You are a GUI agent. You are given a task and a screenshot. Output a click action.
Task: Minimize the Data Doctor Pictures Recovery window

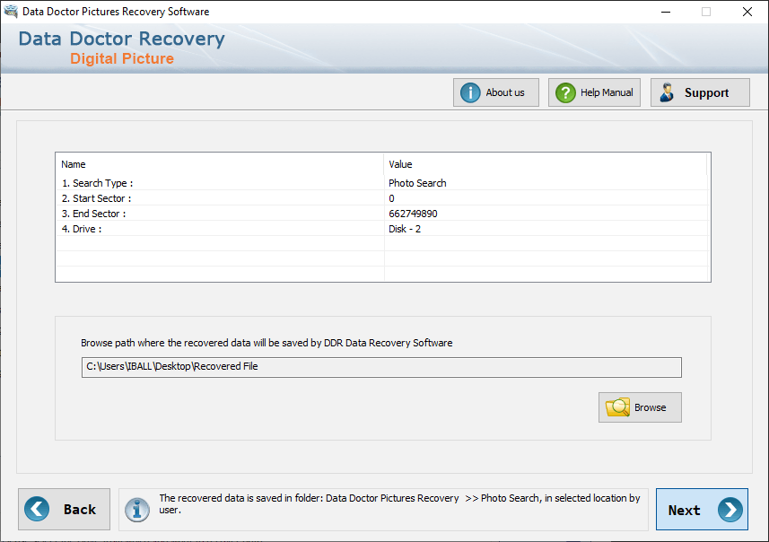click(666, 12)
